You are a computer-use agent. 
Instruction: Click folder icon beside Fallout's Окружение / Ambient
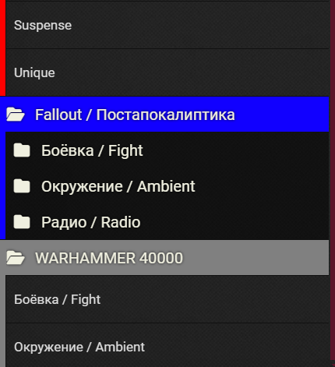pos(22,186)
